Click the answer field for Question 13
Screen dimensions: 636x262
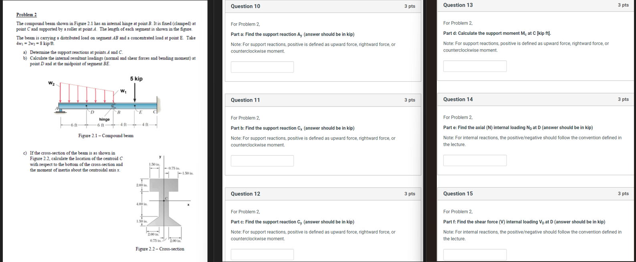pyautogui.click(x=474, y=66)
